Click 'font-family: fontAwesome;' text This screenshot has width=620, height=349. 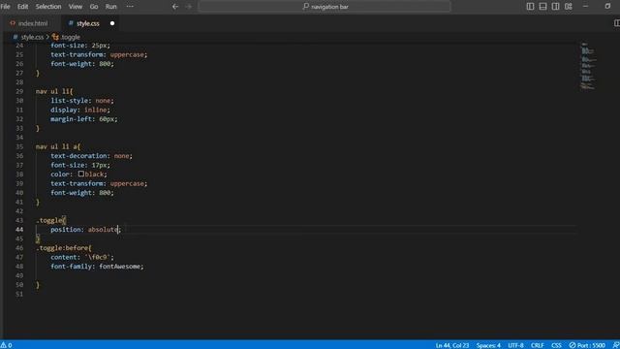(x=97, y=267)
